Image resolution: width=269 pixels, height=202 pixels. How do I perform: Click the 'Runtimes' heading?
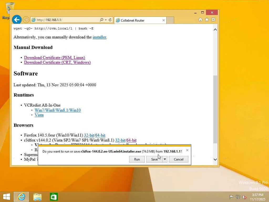click(24, 95)
